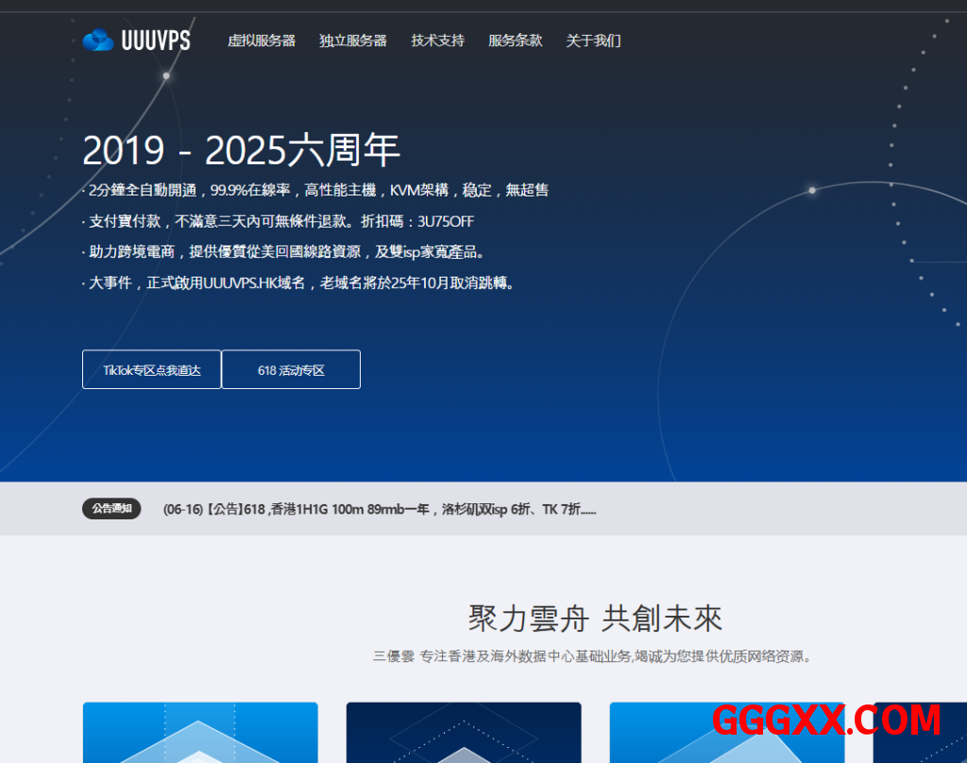Open the second dark-navy product card thumbnail
The height and width of the screenshot is (763, 967).
(x=464, y=733)
